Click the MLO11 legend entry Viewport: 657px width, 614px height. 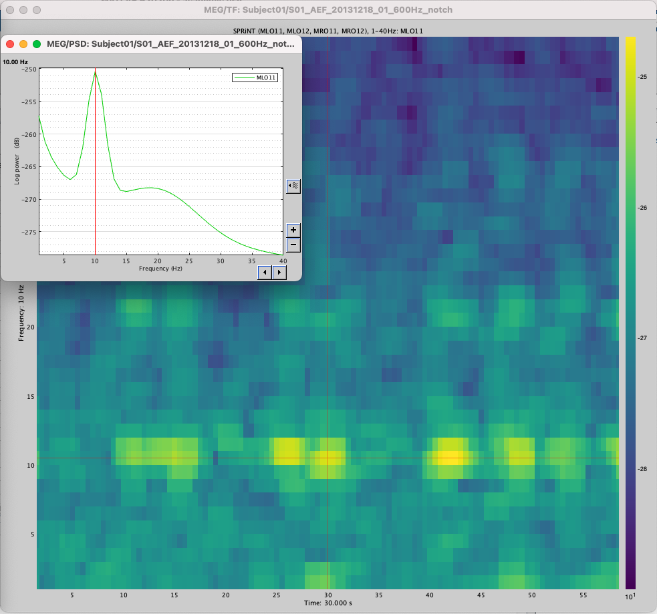[255, 78]
